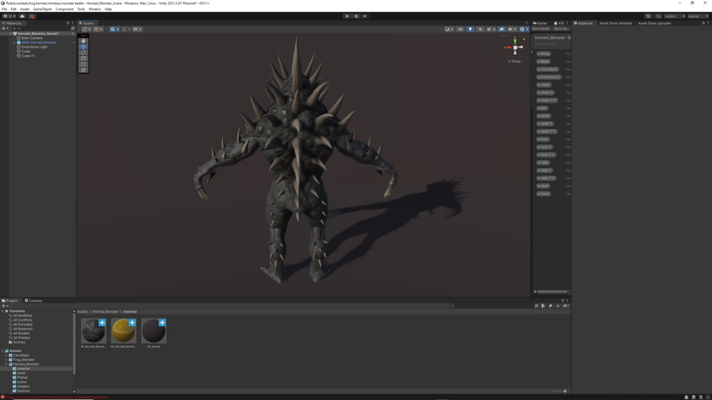Open the Layers dropdown
The width and height of the screenshot is (712, 400).
(x=674, y=16)
